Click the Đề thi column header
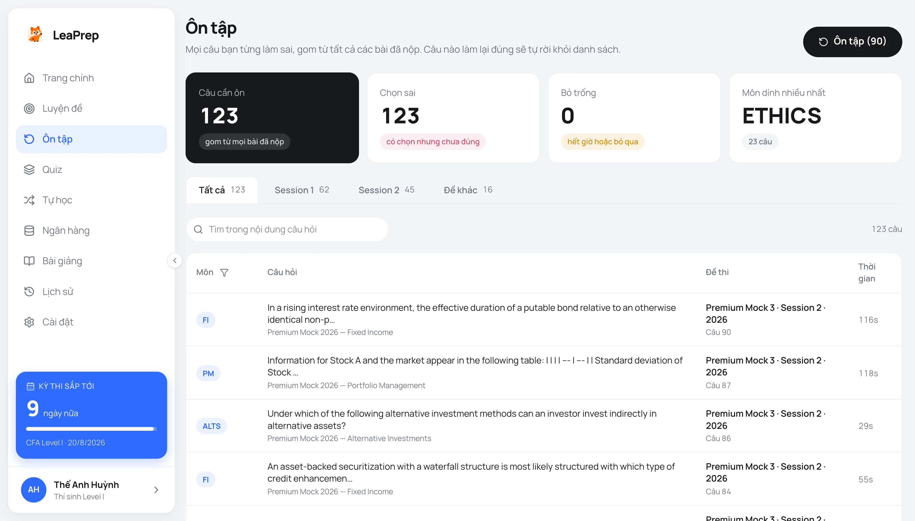The height and width of the screenshot is (521, 915). pos(717,273)
